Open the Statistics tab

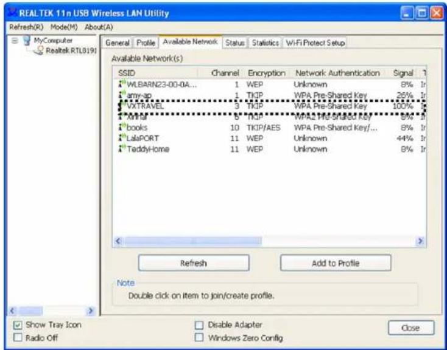click(265, 43)
